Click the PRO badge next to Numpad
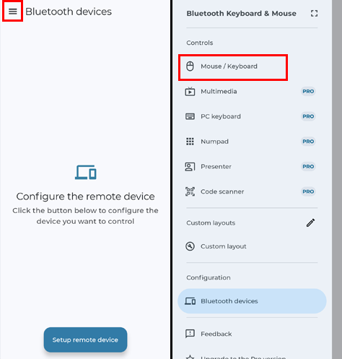 click(x=308, y=142)
